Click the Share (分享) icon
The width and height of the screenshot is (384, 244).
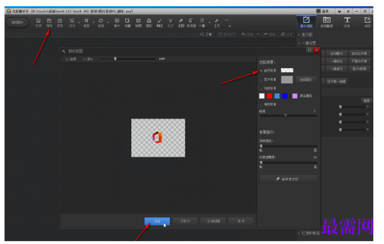tap(202, 34)
